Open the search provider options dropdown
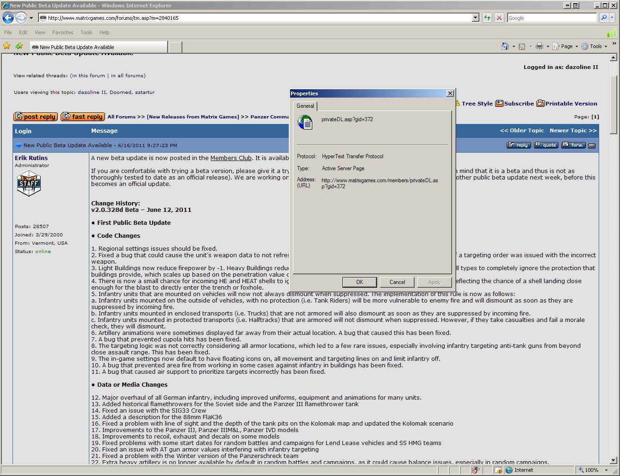The image size is (620, 476). 613,18
